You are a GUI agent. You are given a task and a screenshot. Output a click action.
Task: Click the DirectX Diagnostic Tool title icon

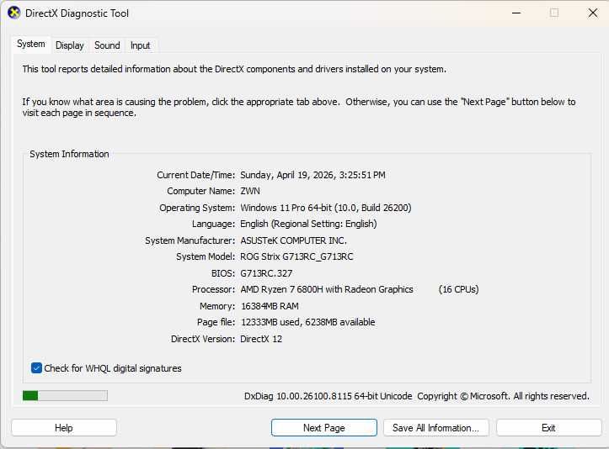pyautogui.click(x=14, y=13)
